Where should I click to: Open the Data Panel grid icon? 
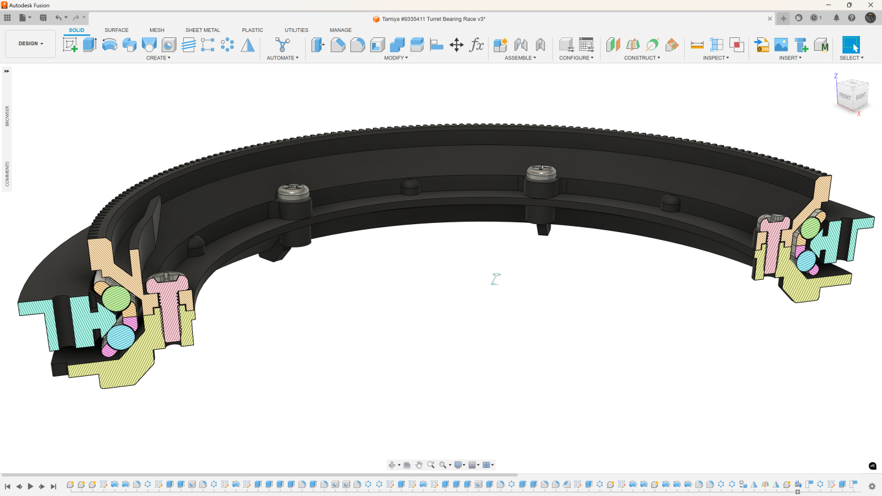(7, 18)
